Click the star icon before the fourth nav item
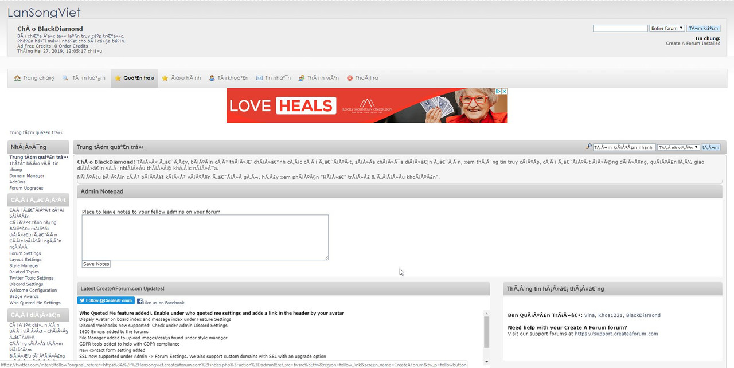734x368 pixels. tap(165, 78)
